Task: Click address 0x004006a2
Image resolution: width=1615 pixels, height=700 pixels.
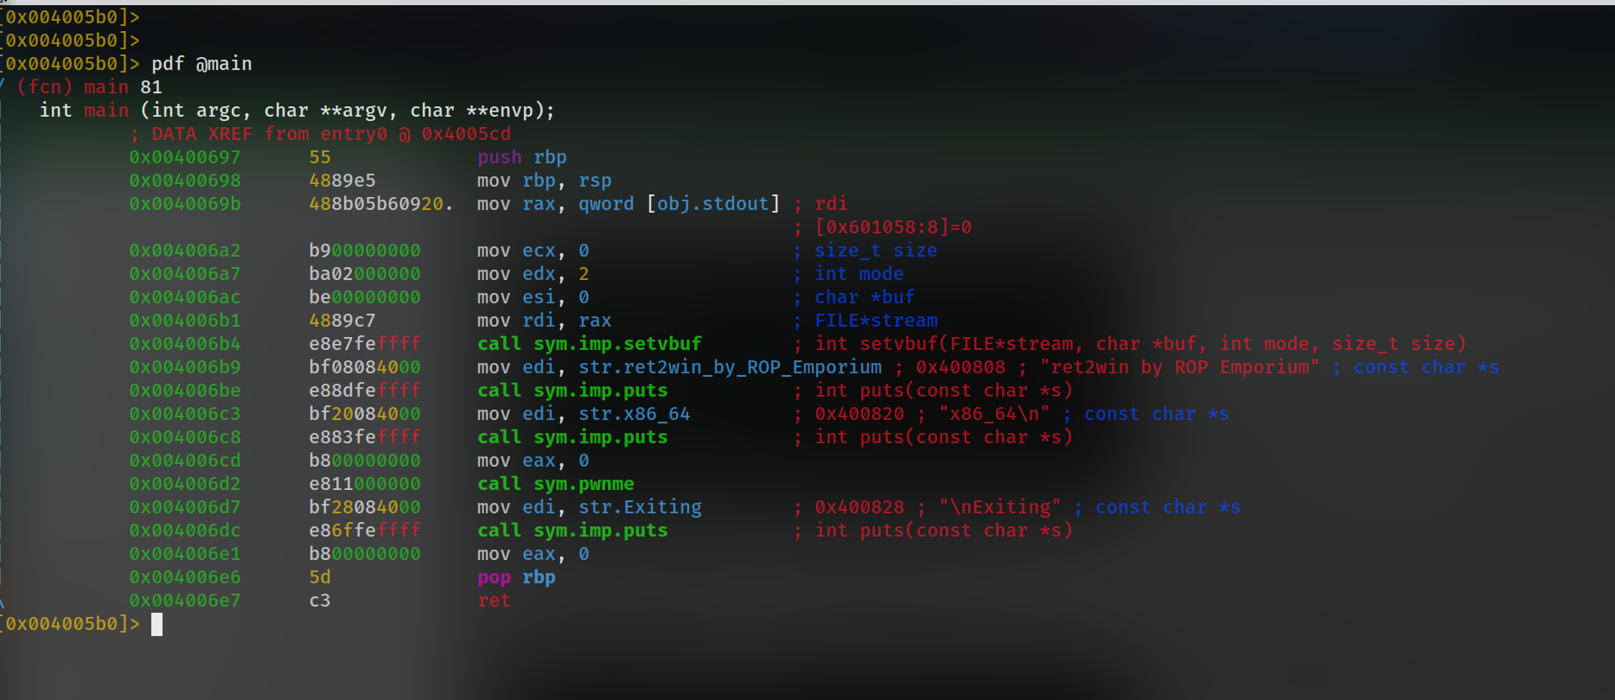Action: tap(185, 251)
